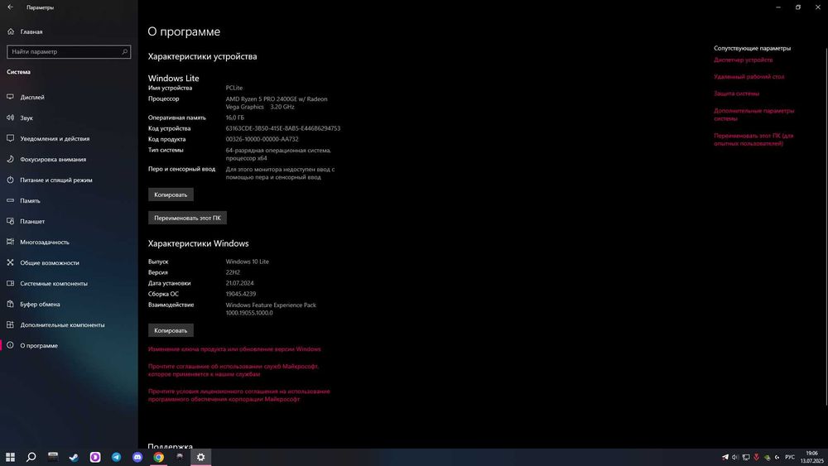Click OS build value 19045.4239
The width and height of the screenshot is (828, 466).
click(x=240, y=294)
